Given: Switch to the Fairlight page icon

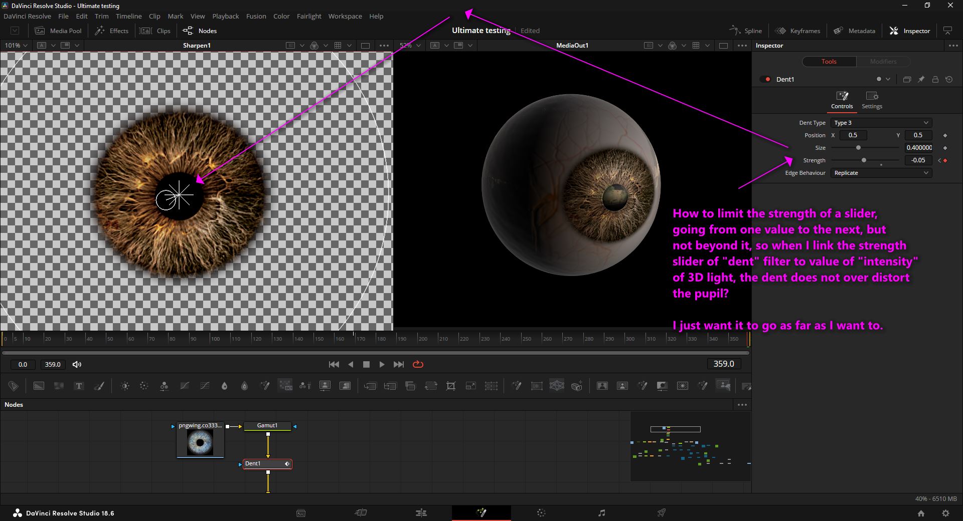Looking at the screenshot, I should (x=601, y=512).
